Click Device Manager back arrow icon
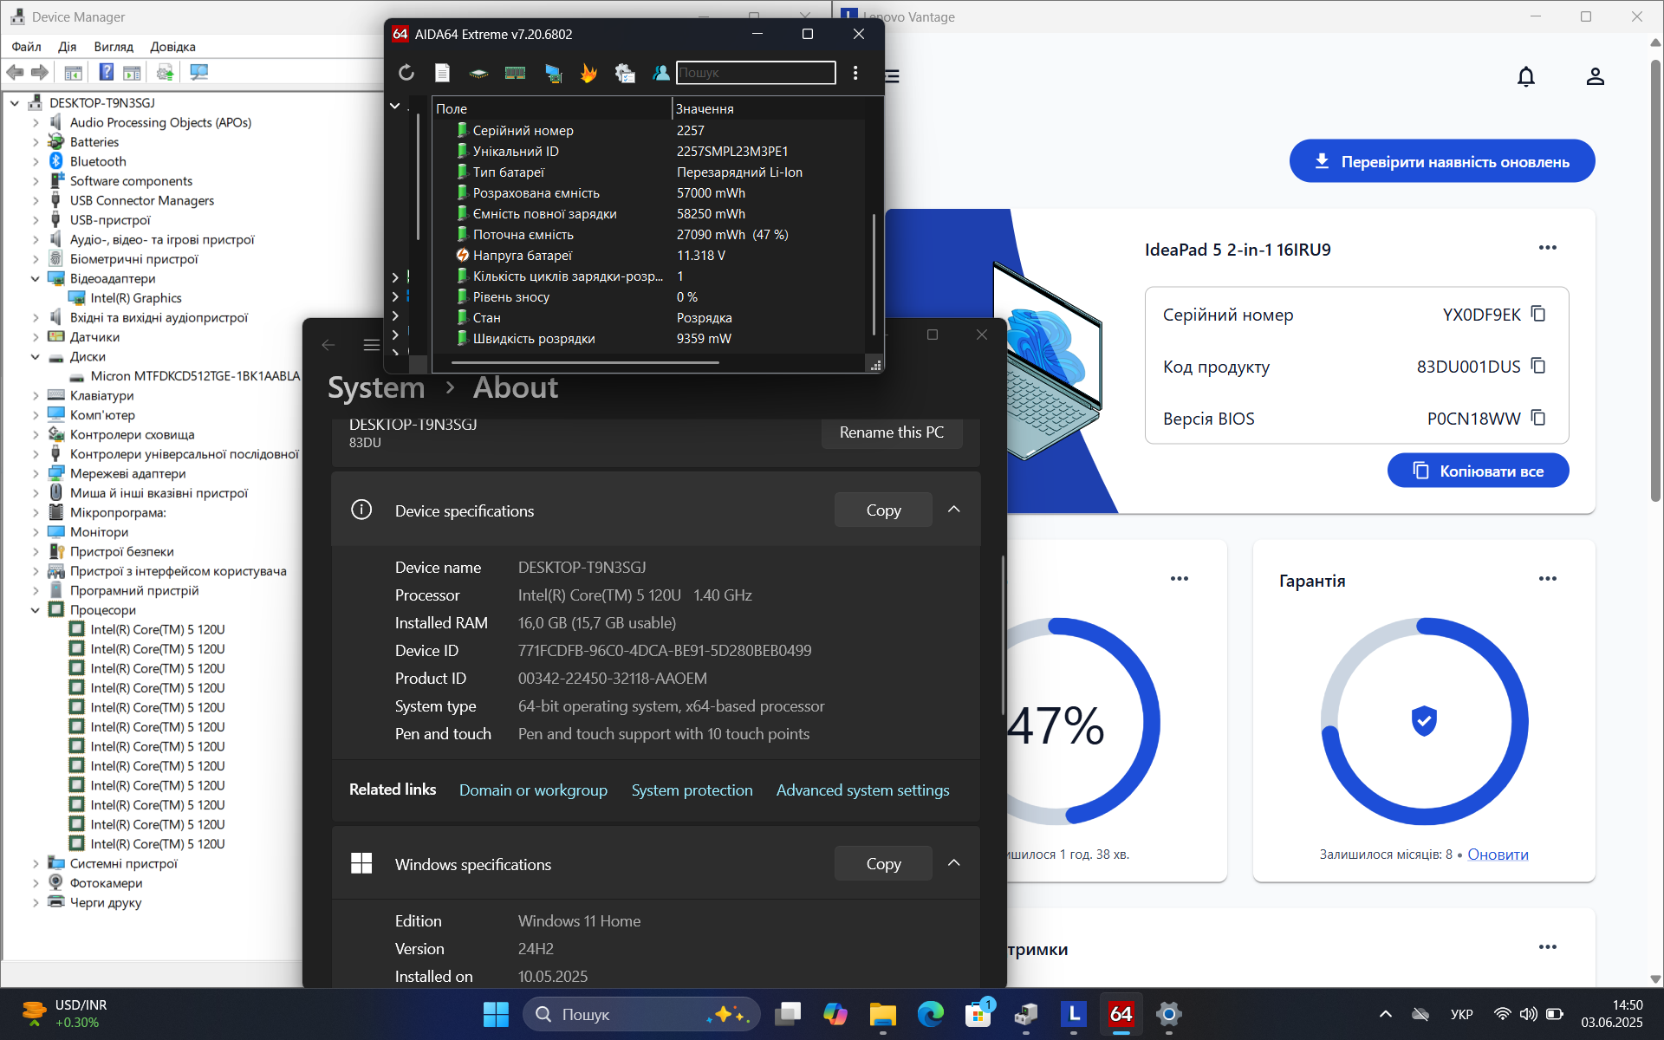The height and width of the screenshot is (1040, 1664). 15,72
